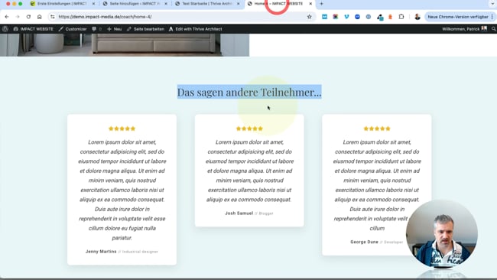Open 'Willkommen, Patrick' account menu
This screenshot has height=280, width=497.
[x=464, y=29]
